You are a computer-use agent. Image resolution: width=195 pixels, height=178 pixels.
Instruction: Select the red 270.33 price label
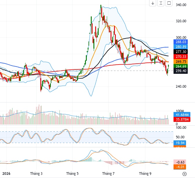coord(180,56)
